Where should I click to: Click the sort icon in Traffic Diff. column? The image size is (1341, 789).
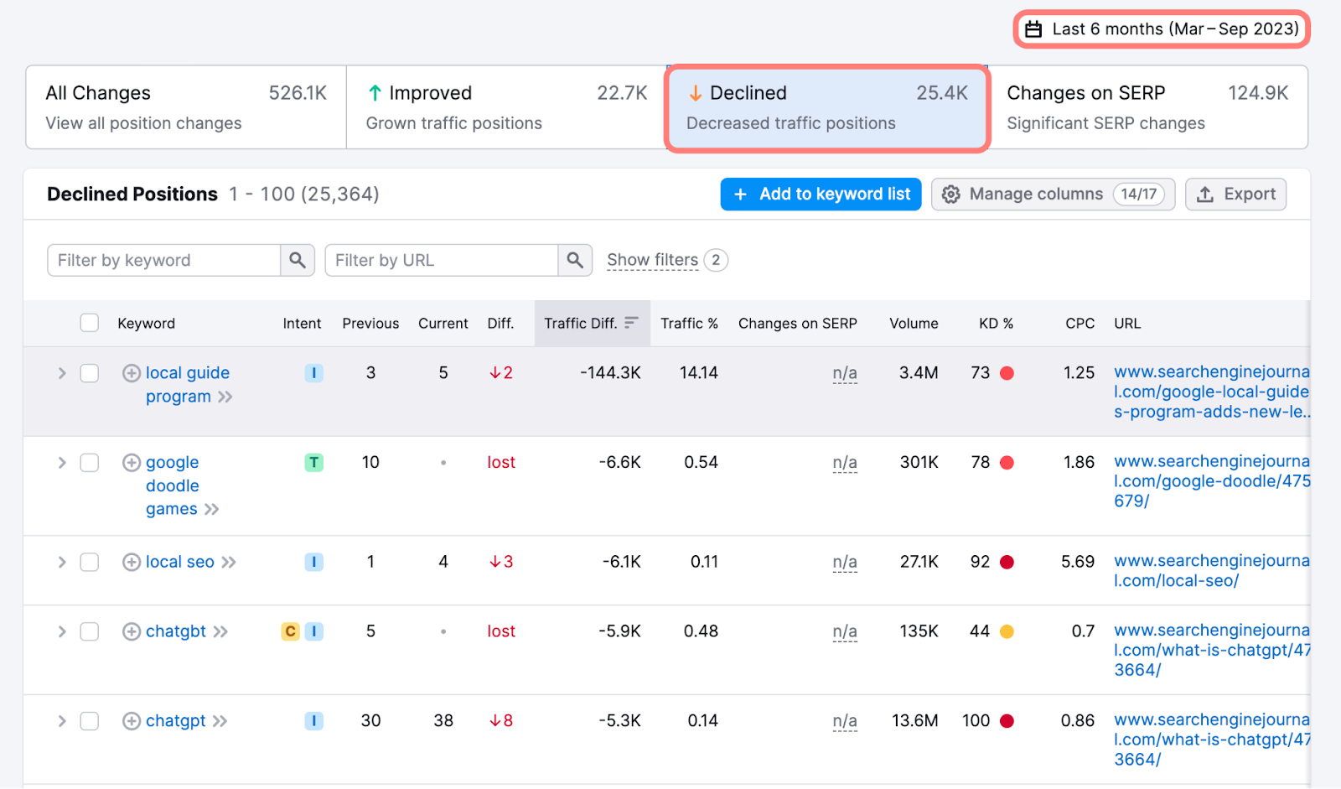pyautogui.click(x=631, y=323)
